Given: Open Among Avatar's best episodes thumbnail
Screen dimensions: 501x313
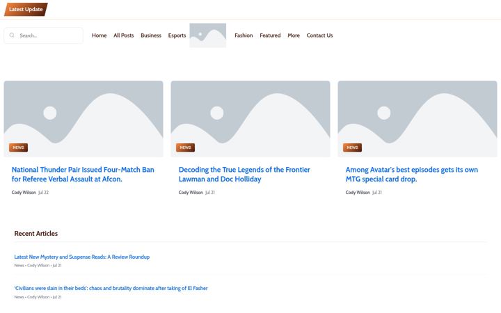Looking at the screenshot, I should 417,118.
